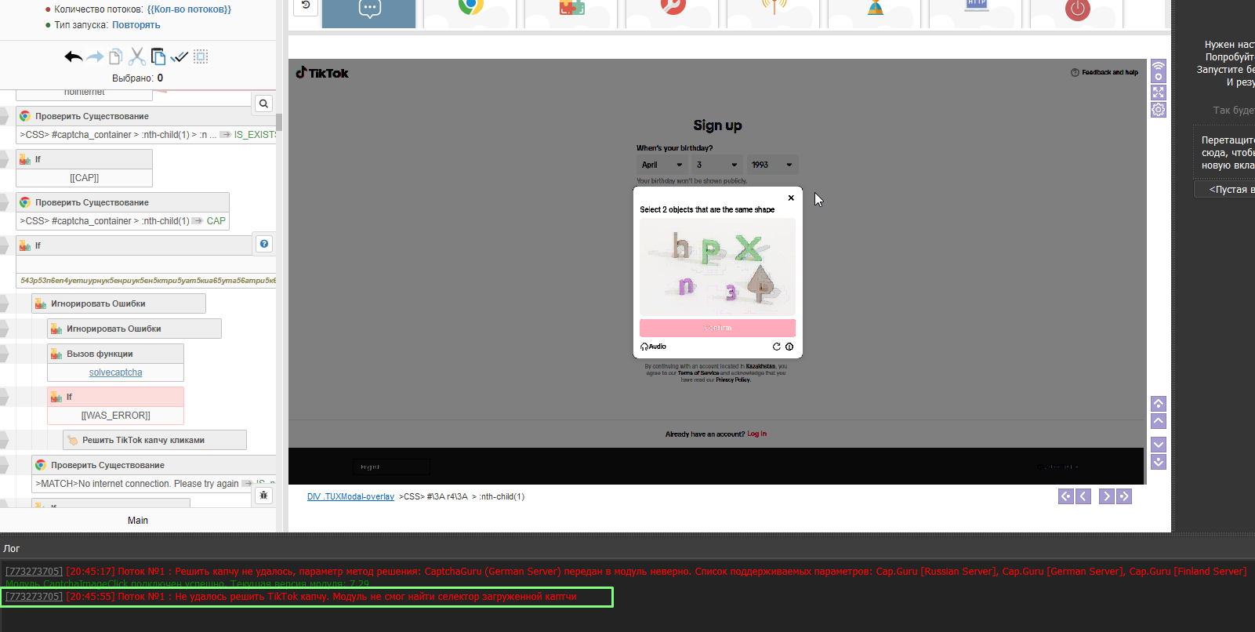
Task: Click the captcha shapes image
Action: point(717,267)
